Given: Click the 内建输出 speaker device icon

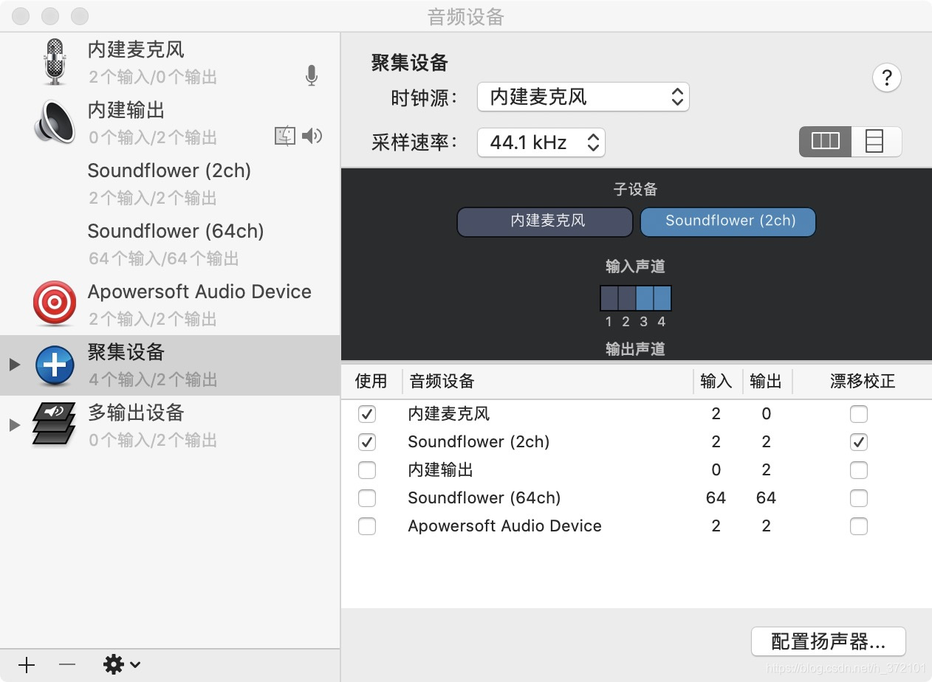Looking at the screenshot, I should click(x=55, y=123).
